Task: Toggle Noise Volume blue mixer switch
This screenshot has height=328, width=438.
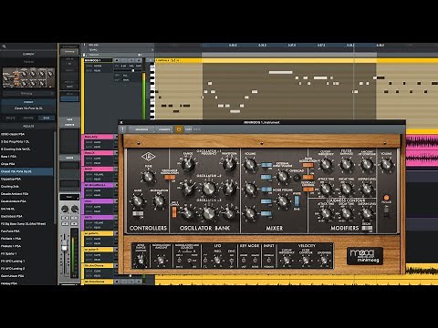Action: pos(266,201)
